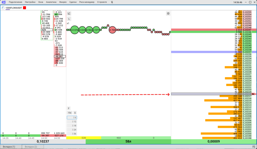Open the Подключения menu
This screenshot has height=149, width=257.
tap(15, 2)
